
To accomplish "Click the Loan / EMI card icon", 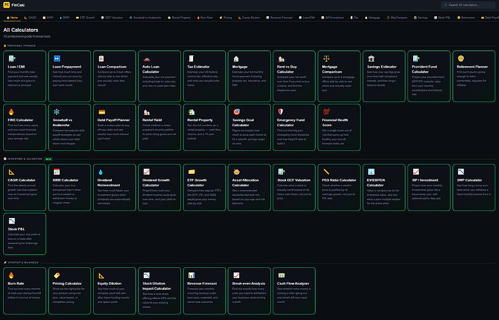I will (12, 59).
